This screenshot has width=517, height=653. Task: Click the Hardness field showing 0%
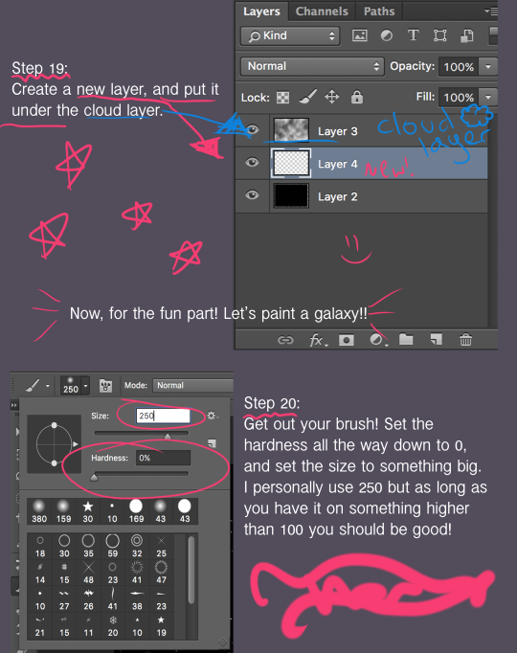pyautogui.click(x=163, y=458)
